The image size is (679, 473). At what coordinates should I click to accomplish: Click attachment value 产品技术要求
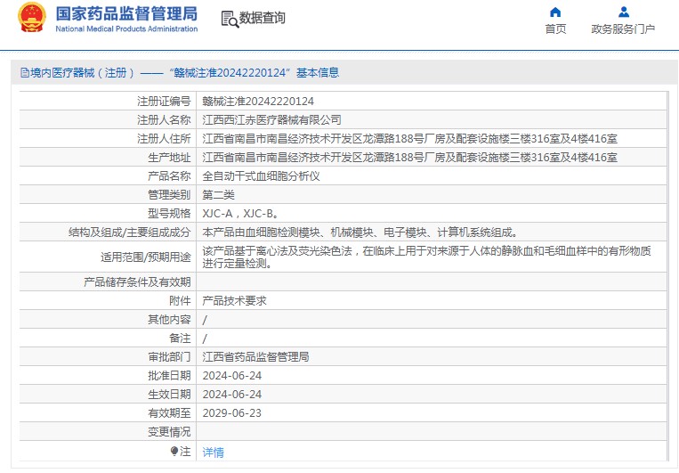[x=234, y=301]
